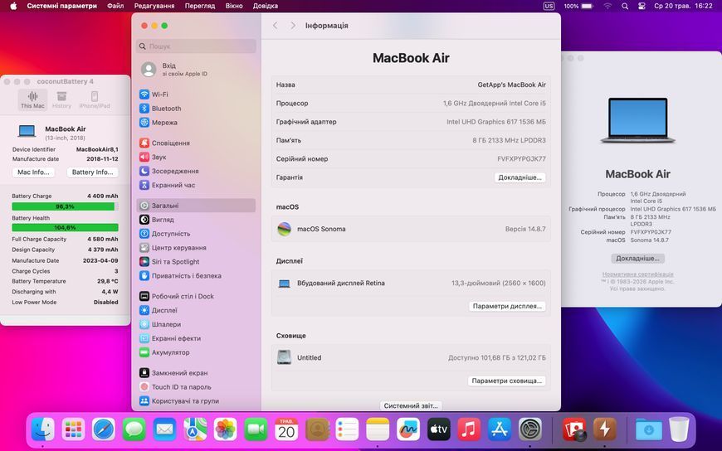Open Bluetooth settings in sidebar
The height and width of the screenshot is (451, 722).
(x=196, y=109)
